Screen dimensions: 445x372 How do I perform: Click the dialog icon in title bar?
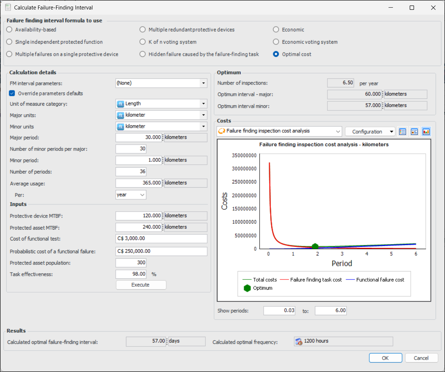pyautogui.click(x=8, y=7)
